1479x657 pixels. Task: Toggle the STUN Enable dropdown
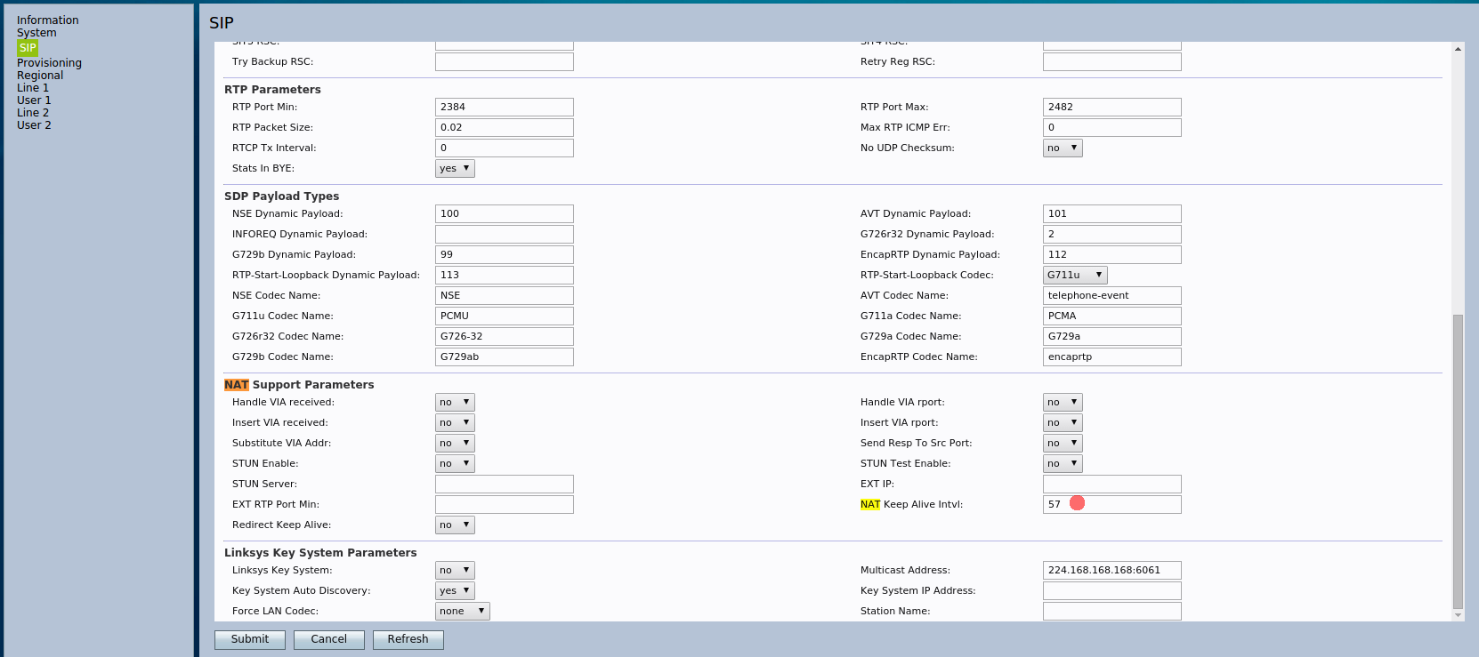(455, 464)
